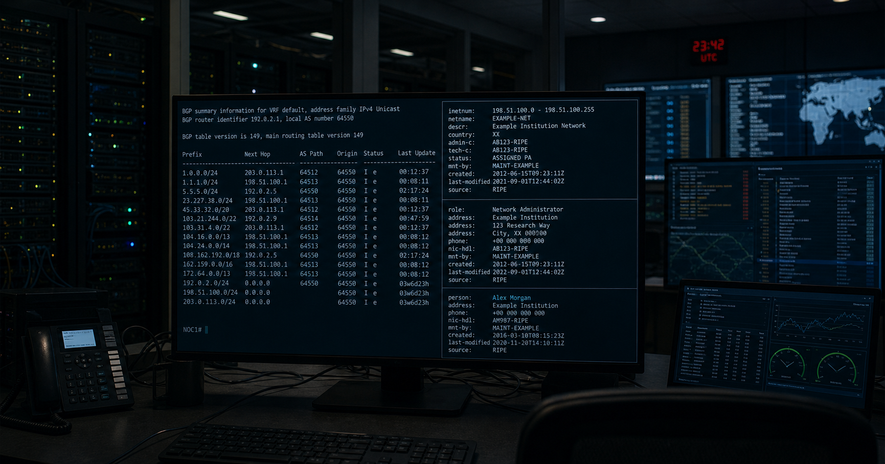Click nic-hdl value AM987-RIPE
Screen dimensions: 885x464
click(510, 321)
